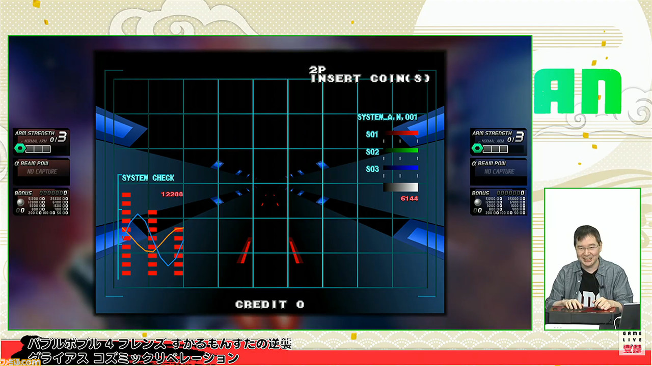The image size is (652, 366).
Task: Click the "6144" value
Action: pyautogui.click(x=409, y=199)
